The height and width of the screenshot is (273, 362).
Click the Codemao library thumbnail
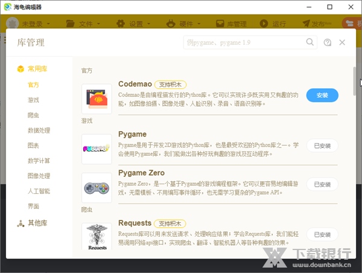tap(97, 98)
